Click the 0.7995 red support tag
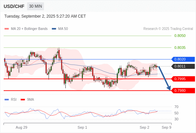The height and width of the screenshot is (133, 196). (183, 79)
